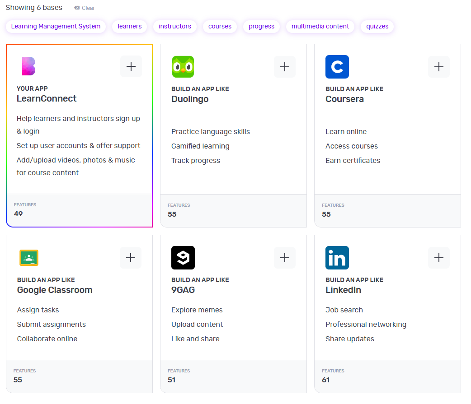Image resolution: width=471 pixels, height=404 pixels.
Task: Click the LinkedIn blue logo icon
Action: pyautogui.click(x=337, y=258)
